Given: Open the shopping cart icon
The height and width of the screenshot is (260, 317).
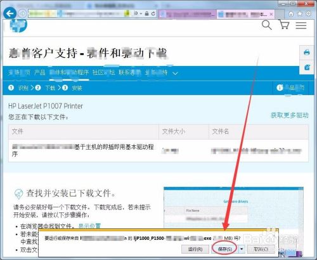Looking at the screenshot, I should (284, 25).
